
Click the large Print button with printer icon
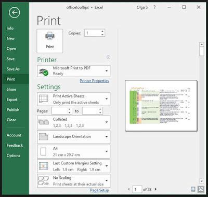point(50,41)
